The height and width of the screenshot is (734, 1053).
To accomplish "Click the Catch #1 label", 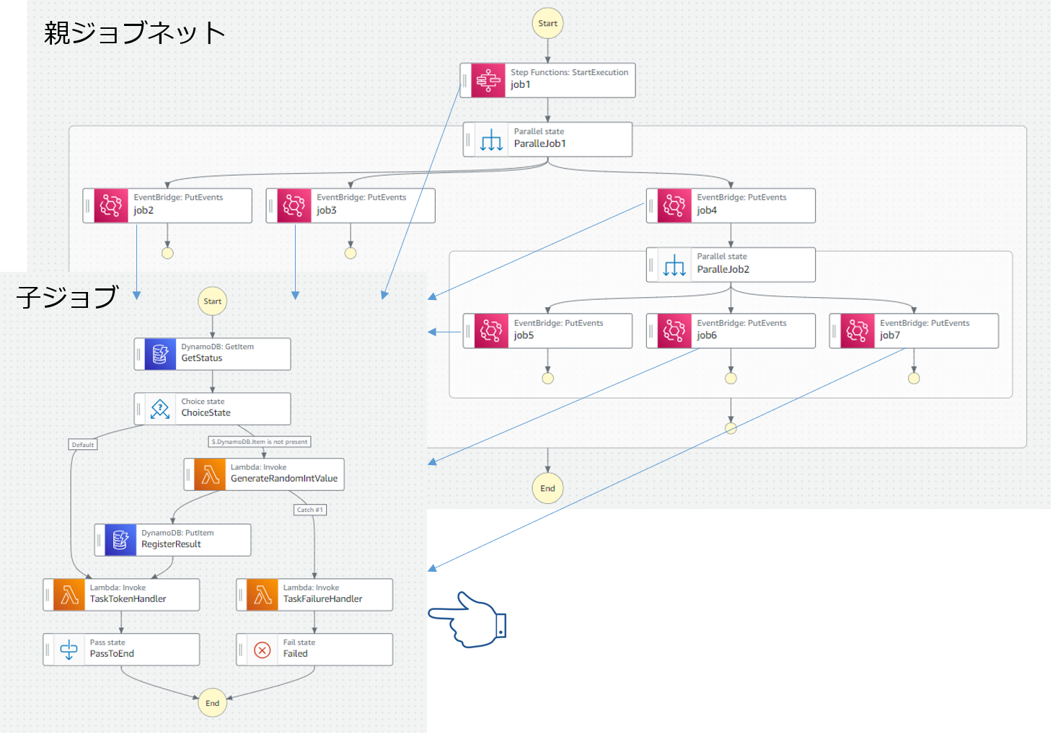I will pyautogui.click(x=310, y=510).
